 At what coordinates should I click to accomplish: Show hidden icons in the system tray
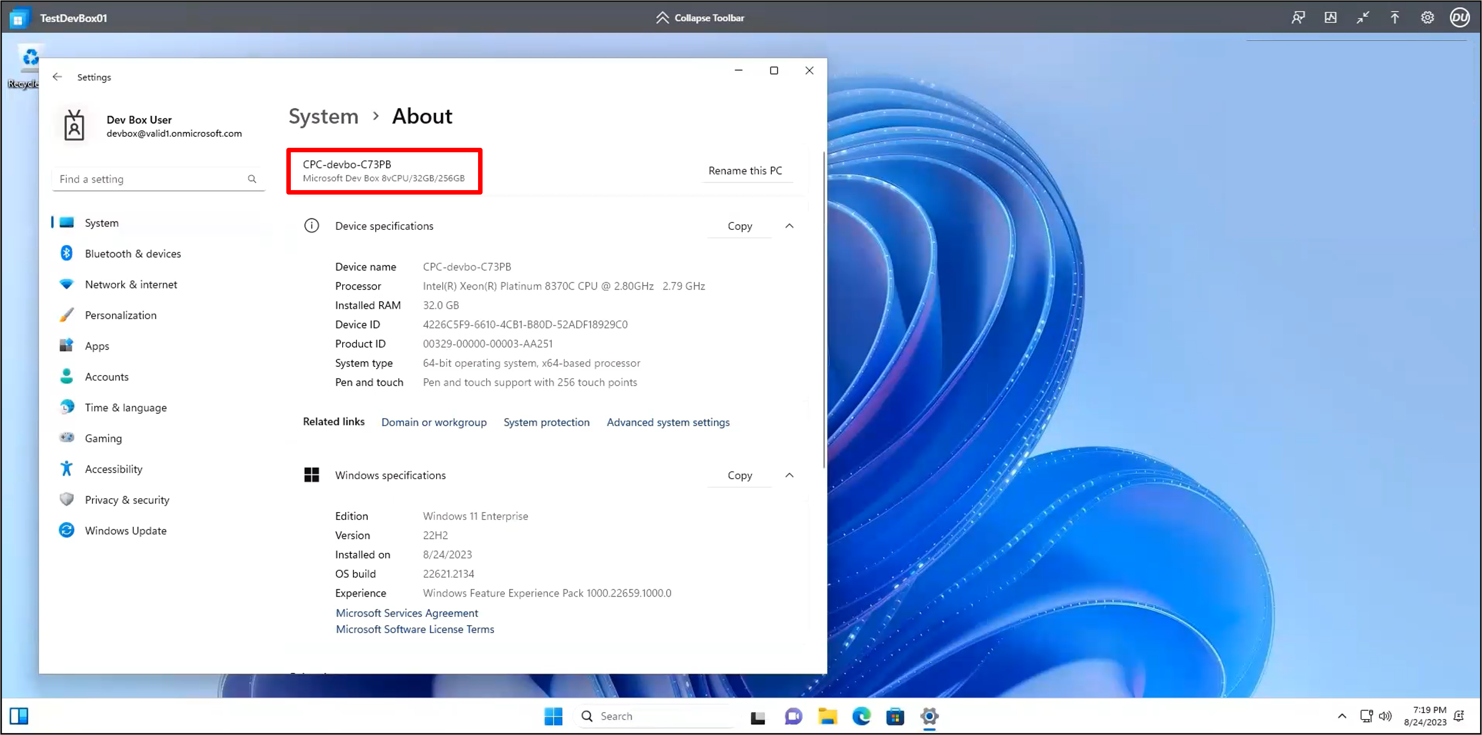[1342, 716]
